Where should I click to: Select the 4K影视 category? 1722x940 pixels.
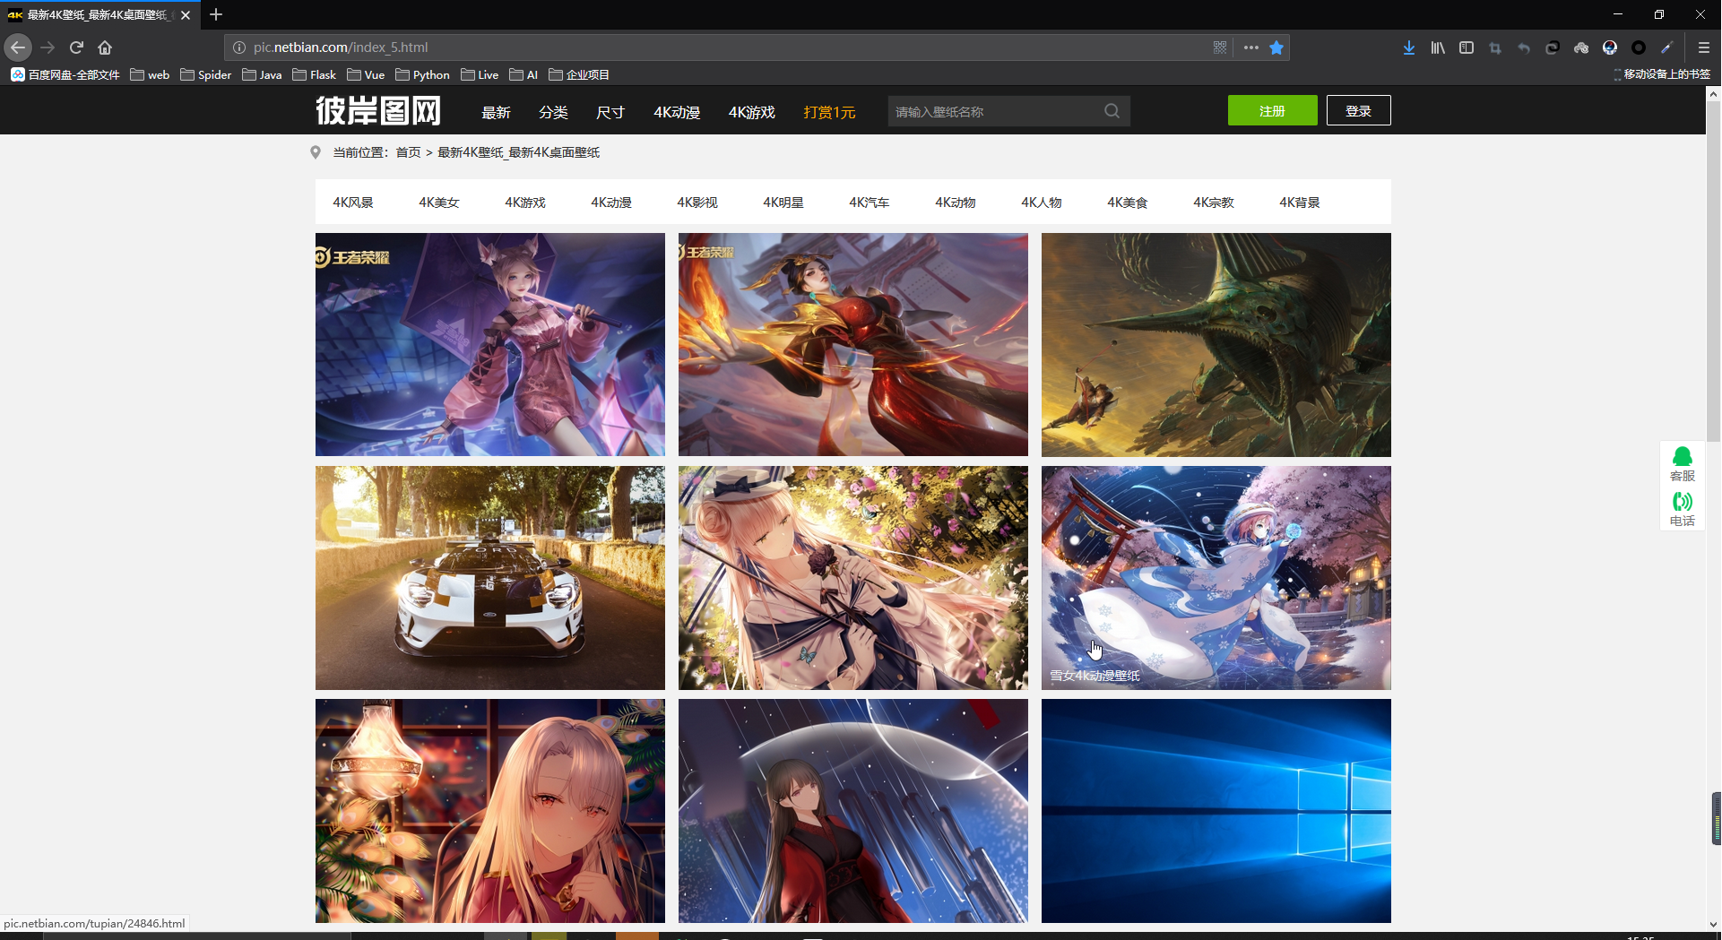point(697,203)
